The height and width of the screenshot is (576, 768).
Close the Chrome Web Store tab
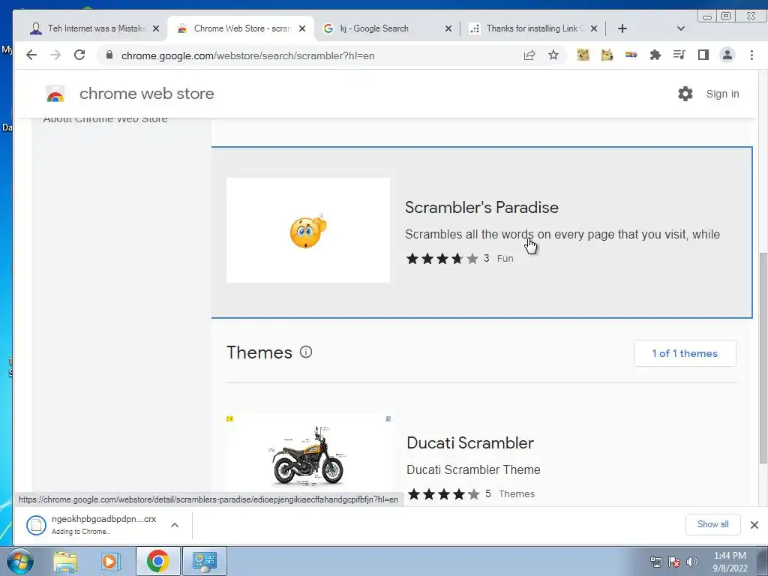(x=302, y=28)
